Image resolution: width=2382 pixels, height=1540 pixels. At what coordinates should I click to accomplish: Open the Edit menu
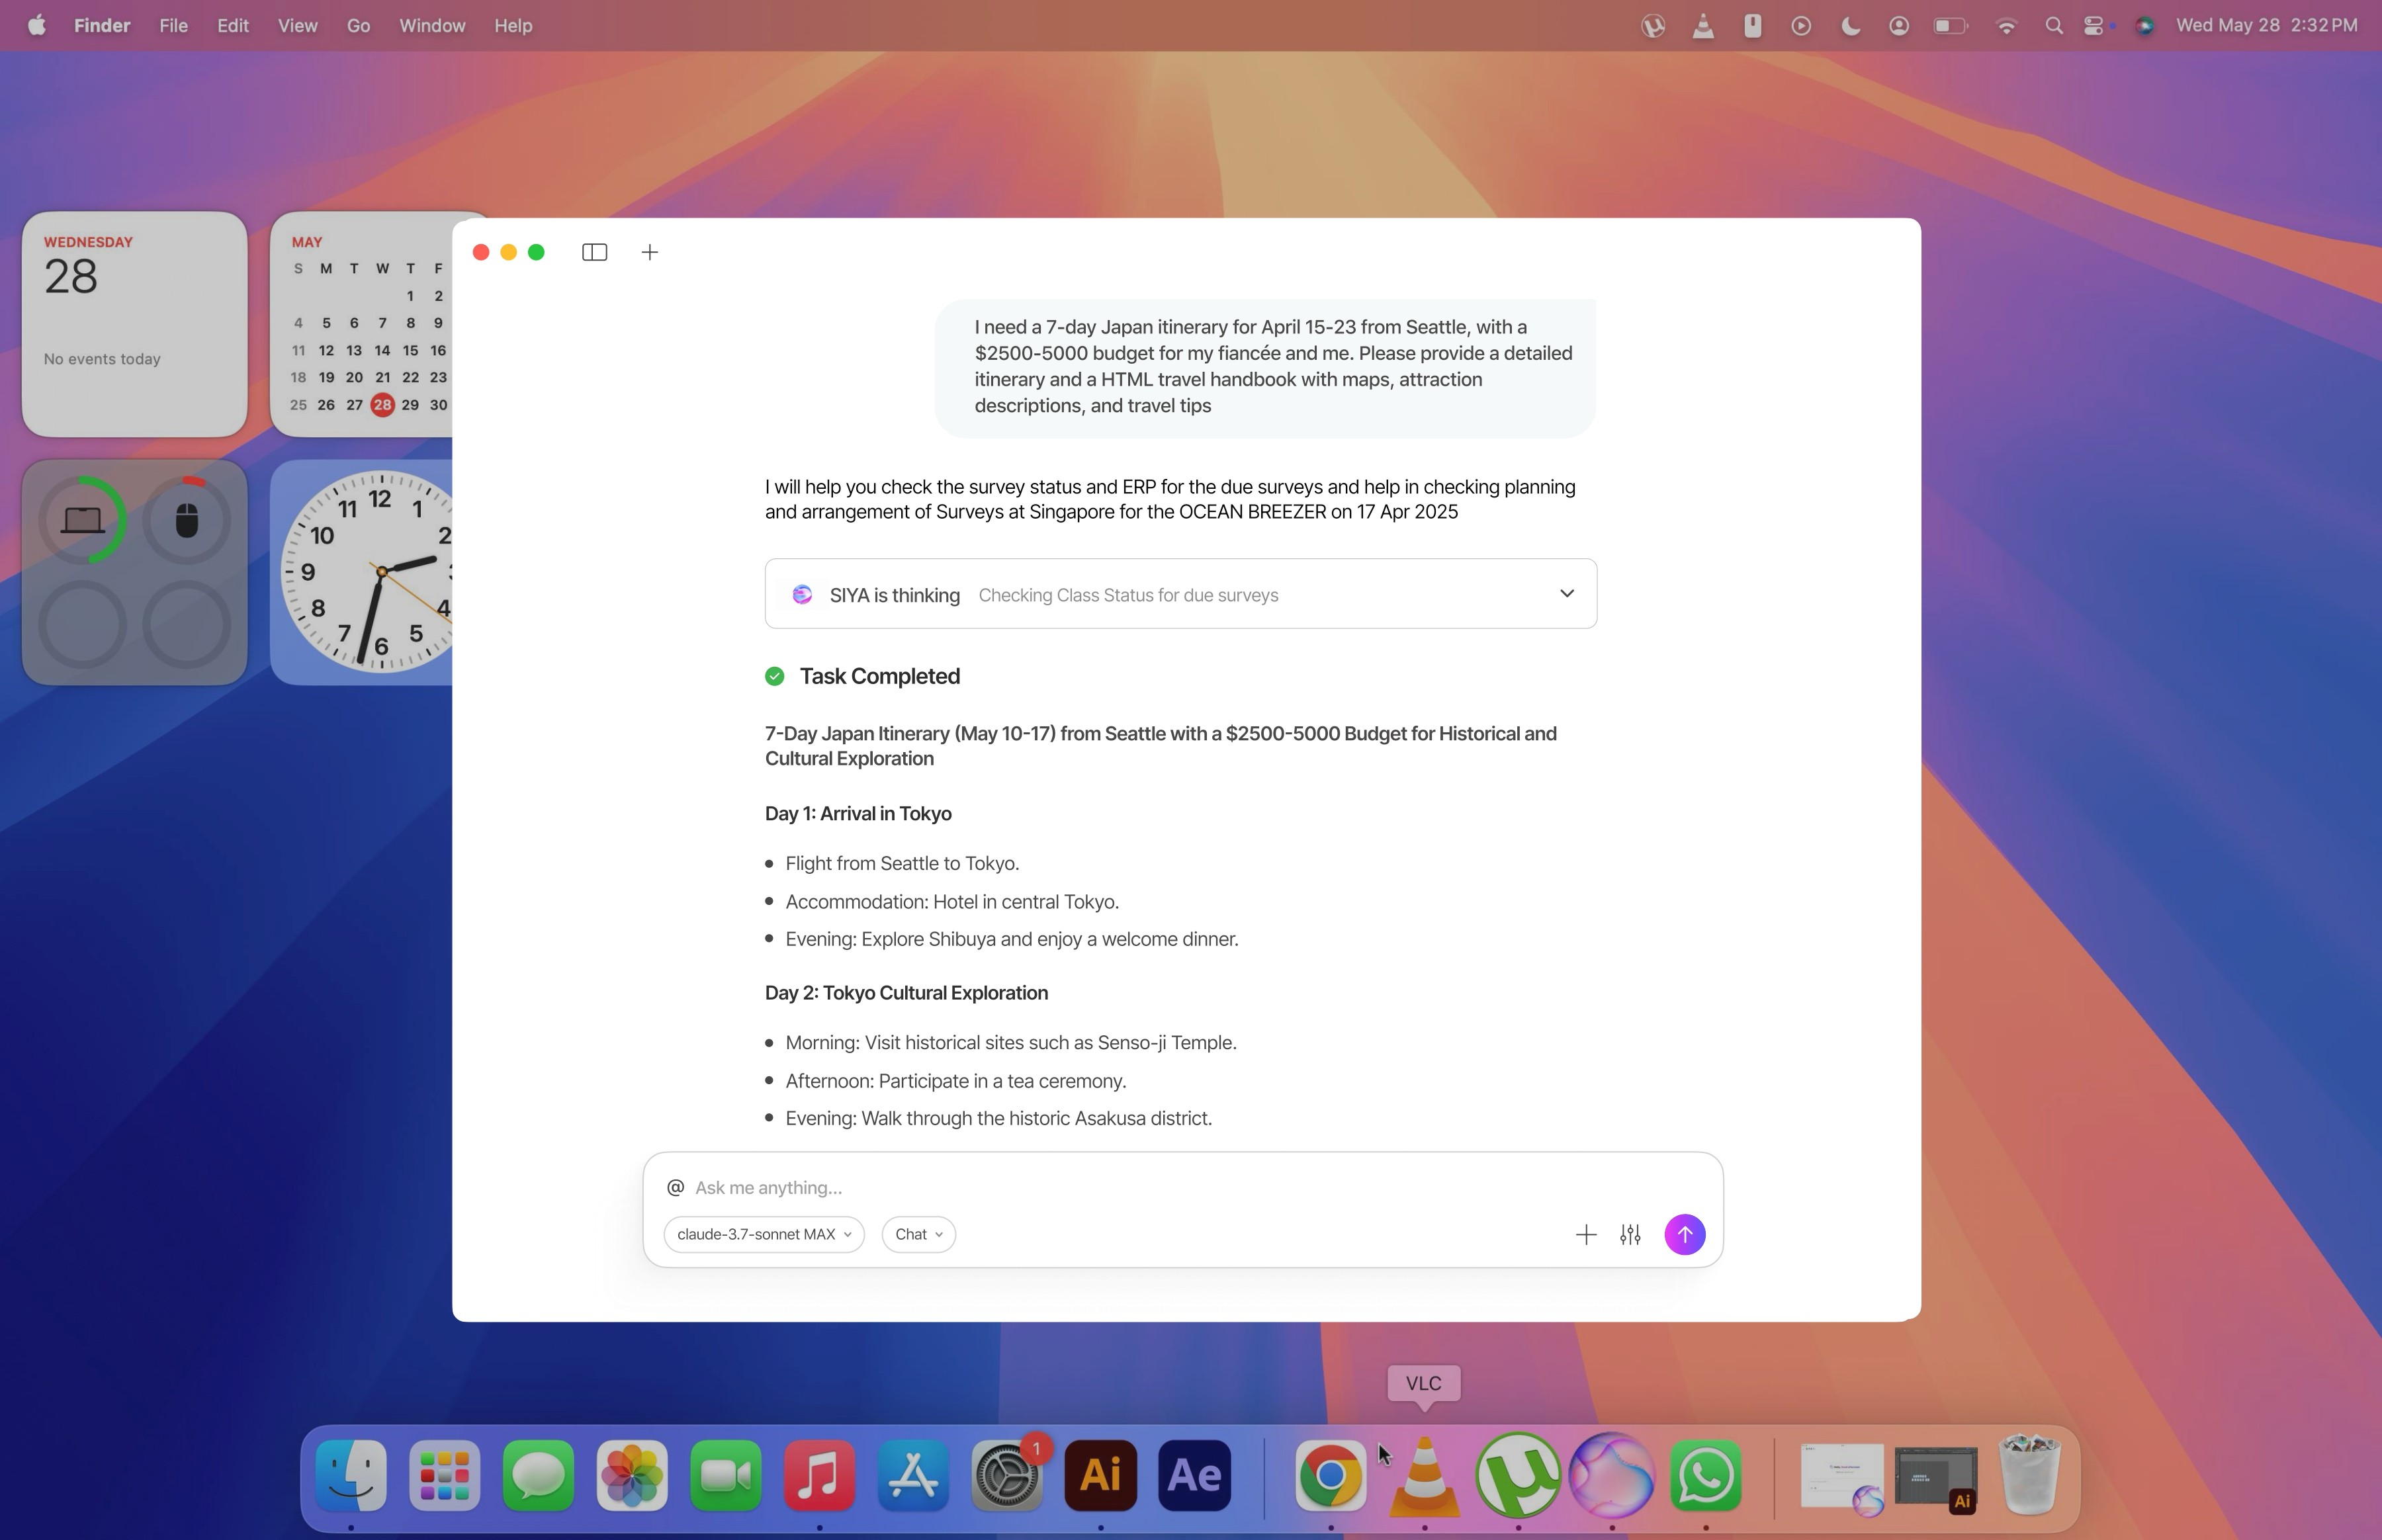(x=233, y=26)
